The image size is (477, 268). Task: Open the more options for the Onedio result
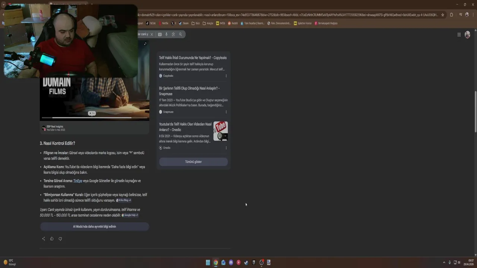point(226,148)
